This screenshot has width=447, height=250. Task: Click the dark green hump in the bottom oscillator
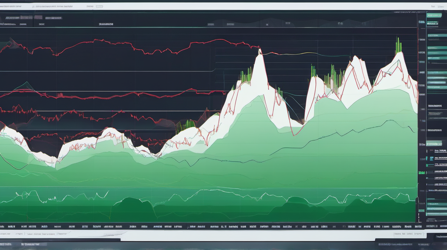[x=132, y=202]
